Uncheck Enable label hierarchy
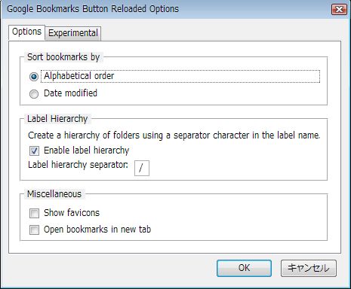Viewport: 351px width, 289px height. tap(34, 151)
